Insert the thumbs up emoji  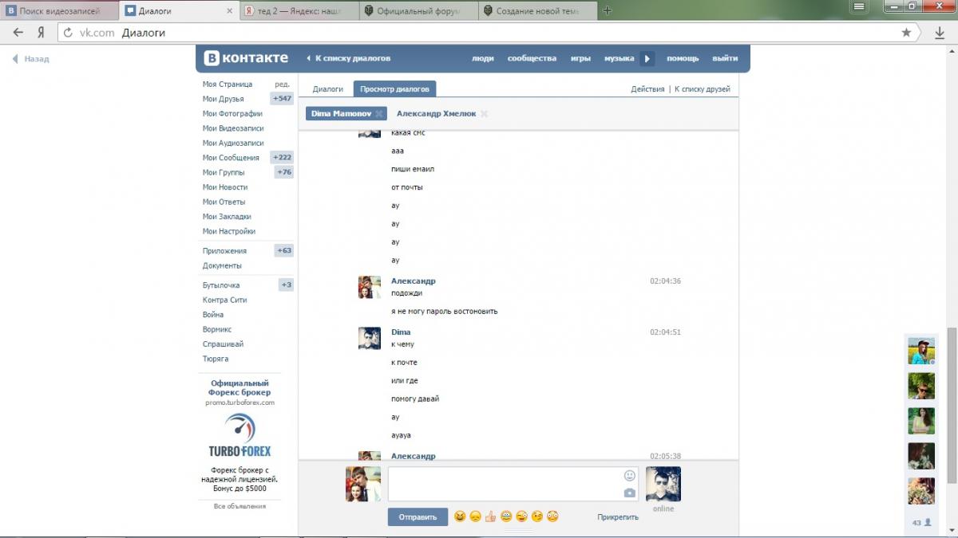pos(491,516)
